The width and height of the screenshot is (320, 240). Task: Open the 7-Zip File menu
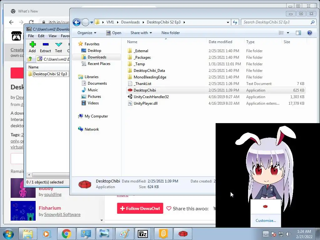(31, 36)
